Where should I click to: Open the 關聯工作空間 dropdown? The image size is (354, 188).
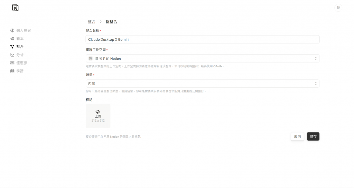pos(203,59)
